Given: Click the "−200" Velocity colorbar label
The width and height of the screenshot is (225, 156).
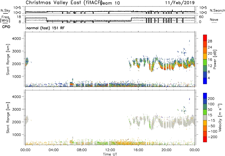Looking at the screenshot, I should 213,137.
